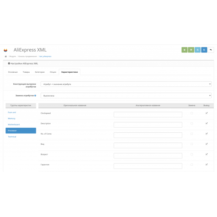Toggle the Замена checkbox for Description

pyautogui.click(x=192, y=123)
